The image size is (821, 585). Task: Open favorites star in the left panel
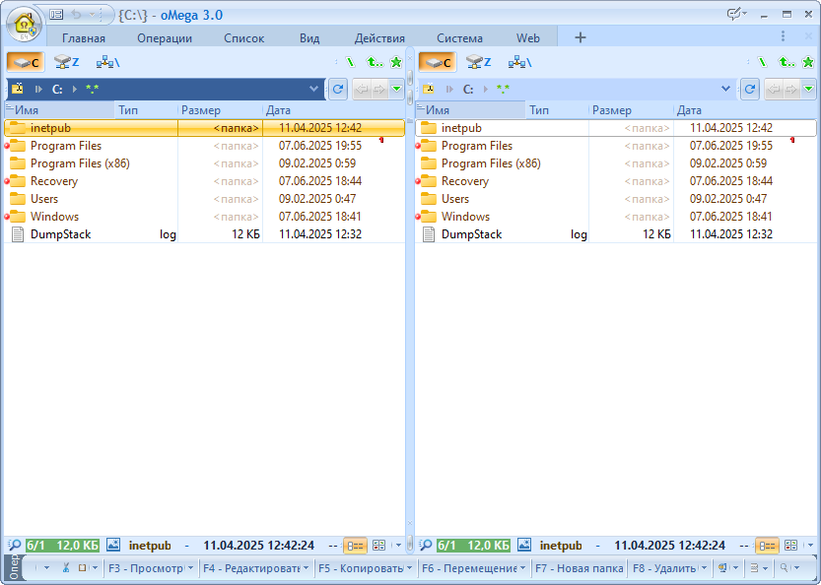coord(396,62)
